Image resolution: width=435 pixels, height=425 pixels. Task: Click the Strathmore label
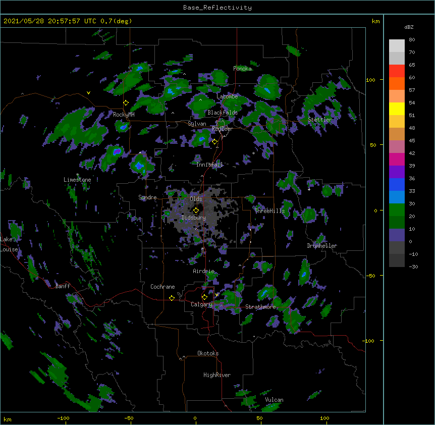pyautogui.click(x=260, y=307)
